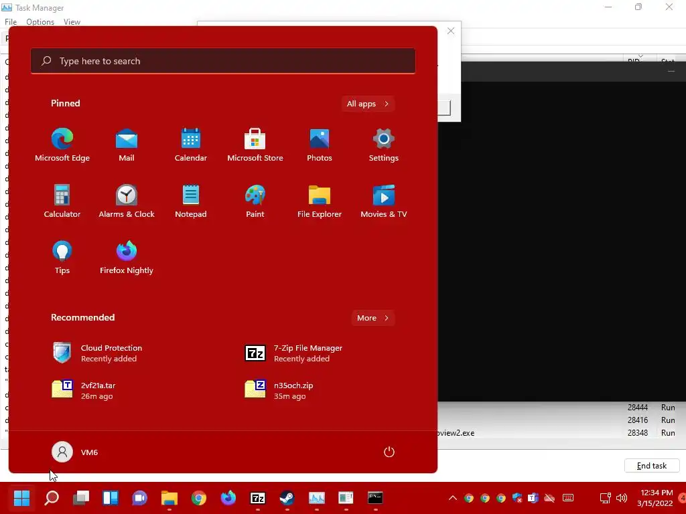Open Task Manager Options menu
The height and width of the screenshot is (514, 686).
[x=40, y=22]
